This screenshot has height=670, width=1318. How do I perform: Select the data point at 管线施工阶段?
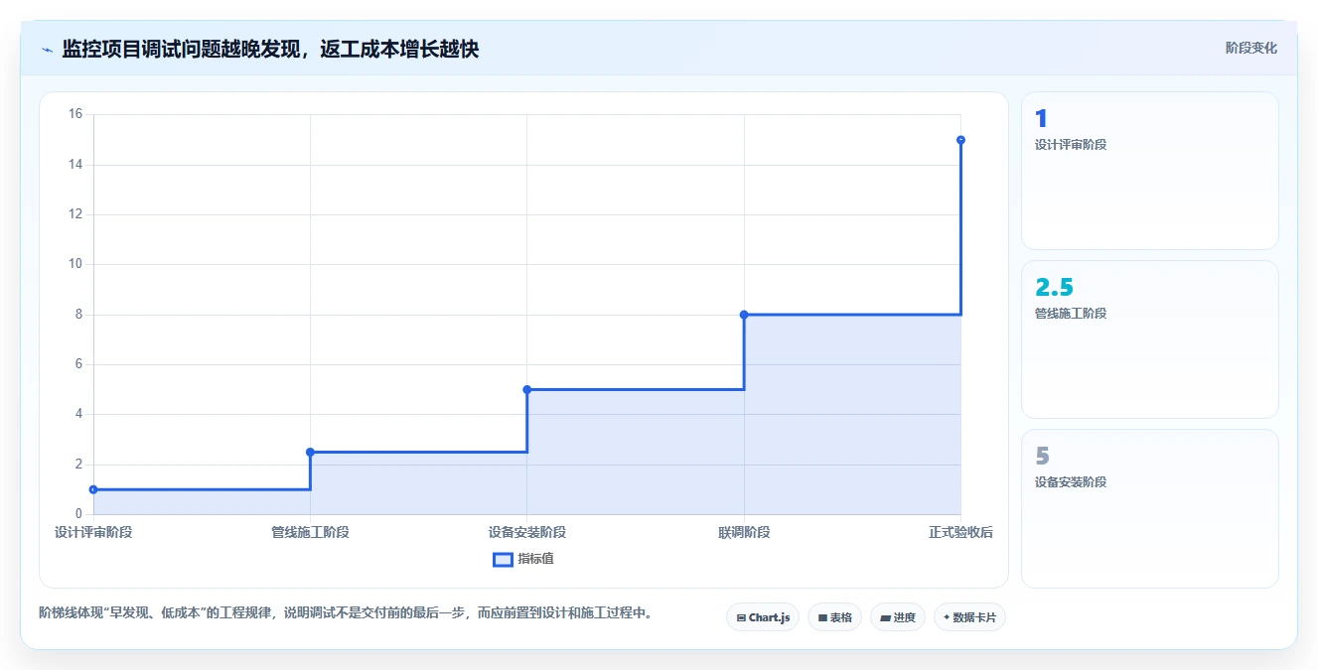click(x=310, y=452)
